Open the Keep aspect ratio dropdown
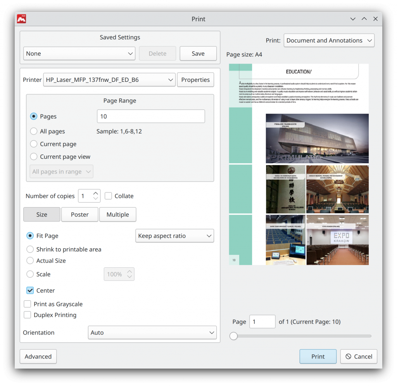The height and width of the screenshot is (386, 397). point(174,235)
